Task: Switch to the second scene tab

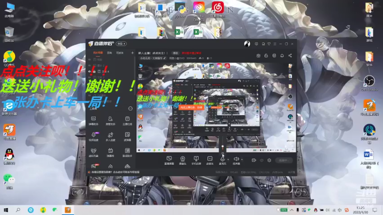Action: pyautogui.click(x=110, y=53)
